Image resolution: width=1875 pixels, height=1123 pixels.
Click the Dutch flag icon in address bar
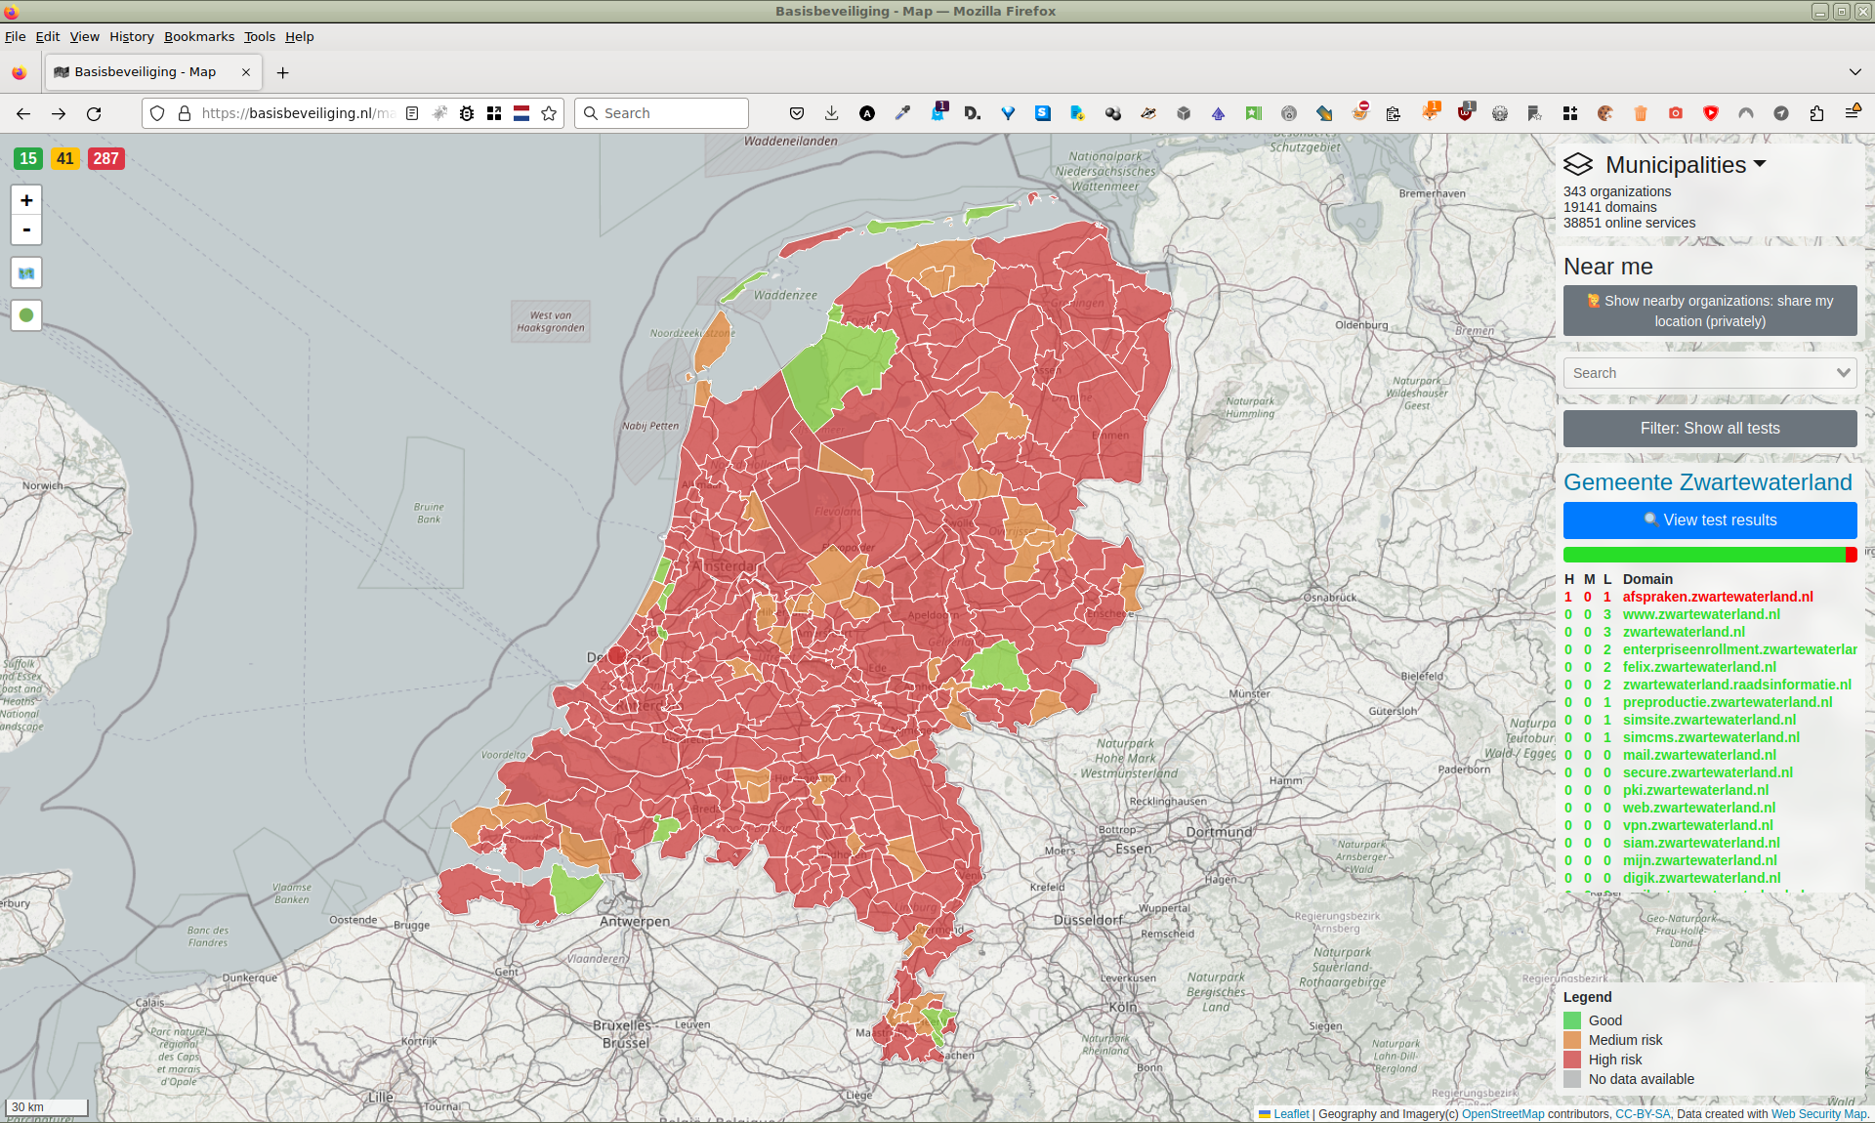coord(521,113)
